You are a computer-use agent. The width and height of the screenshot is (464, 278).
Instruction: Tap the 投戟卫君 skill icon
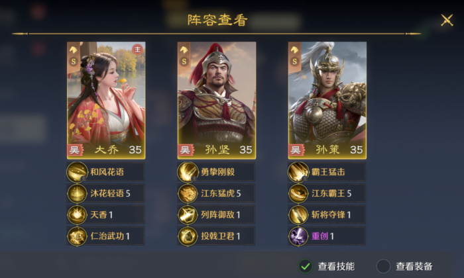pos(188,236)
